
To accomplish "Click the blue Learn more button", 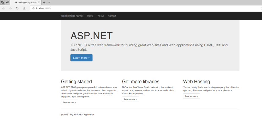I will [x=81, y=58].
